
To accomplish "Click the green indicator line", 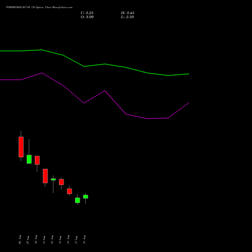I will coord(105,64).
